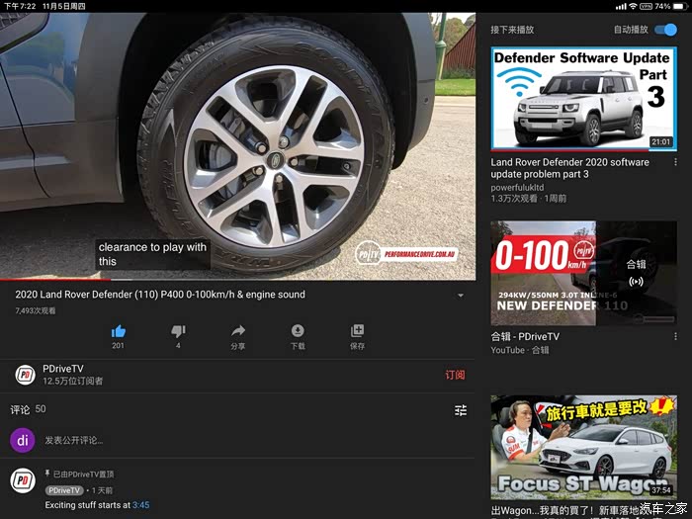Open the 'Land Rover Defender 2020 software update problem part 3' title
692x519 pixels.
point(569,168)
